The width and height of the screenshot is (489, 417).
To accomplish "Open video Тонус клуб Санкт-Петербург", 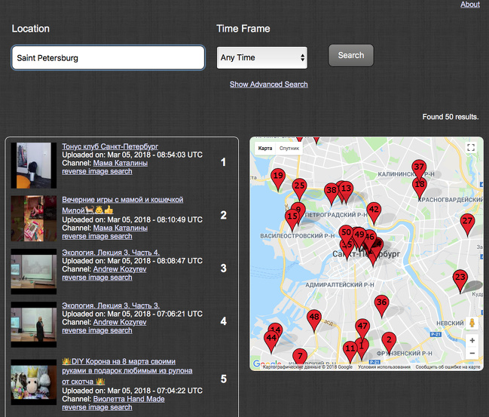I will point(110,146).
